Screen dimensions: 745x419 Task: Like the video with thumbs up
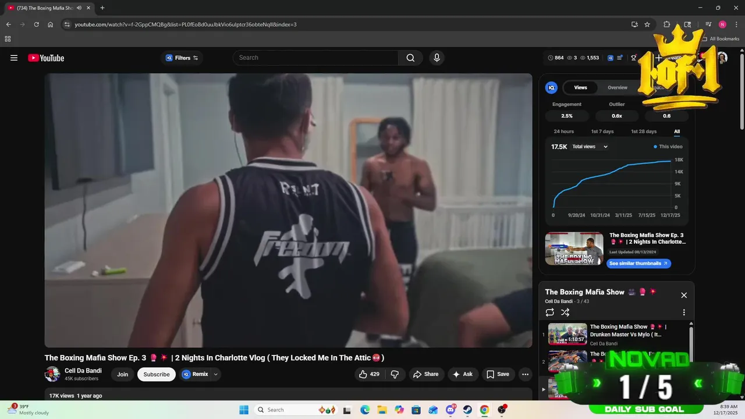pos(370,374)
